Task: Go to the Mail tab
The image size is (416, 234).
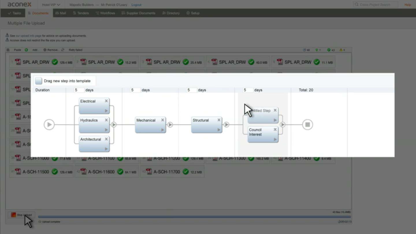Action: (x=61, y=13)
